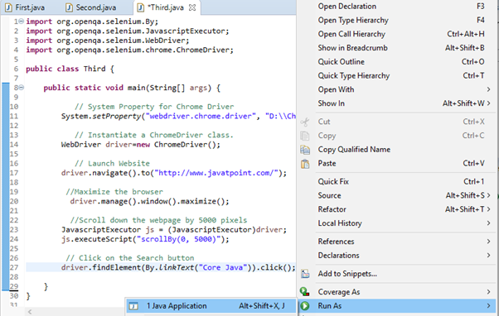The image size is (499, 316).
Task: Open the Refactor menu entry
Action: 397,209
